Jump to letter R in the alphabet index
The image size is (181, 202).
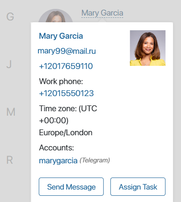(10, 160)
